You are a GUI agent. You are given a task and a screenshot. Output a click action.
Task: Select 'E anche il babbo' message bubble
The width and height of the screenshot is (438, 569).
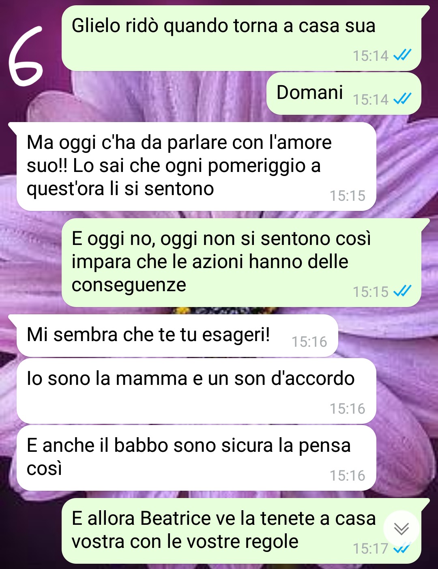point(196,458)
